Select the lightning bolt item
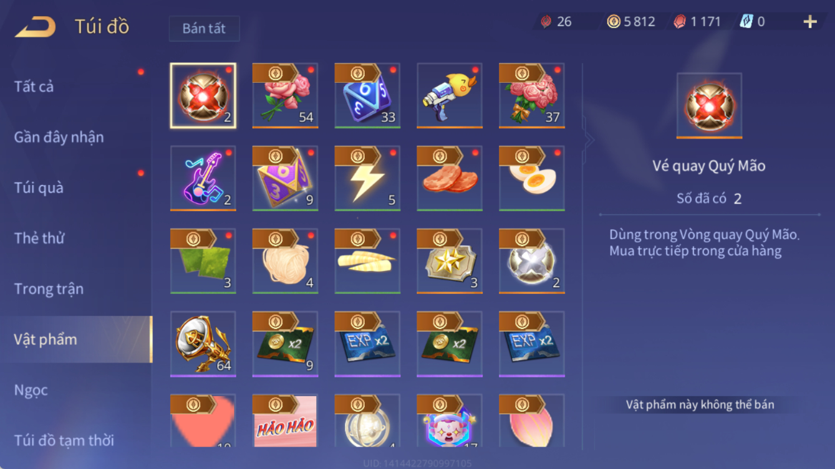 (367, 179)
